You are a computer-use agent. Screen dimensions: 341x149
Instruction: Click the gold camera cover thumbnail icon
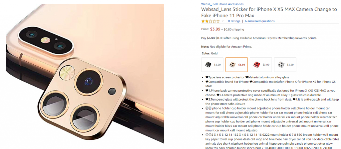coord(232,64)
